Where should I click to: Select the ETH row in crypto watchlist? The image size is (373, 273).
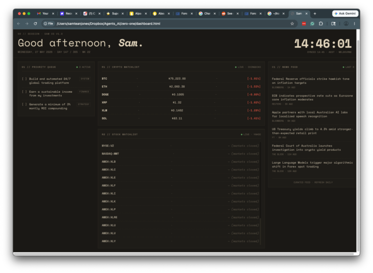[181, 87]
